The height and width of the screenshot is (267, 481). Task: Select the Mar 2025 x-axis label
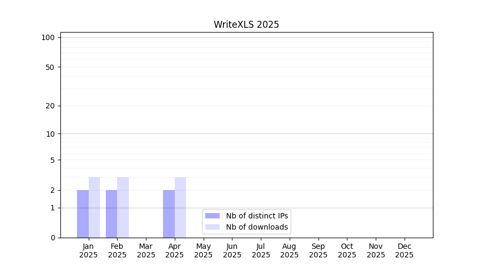[x=146, y=250]
